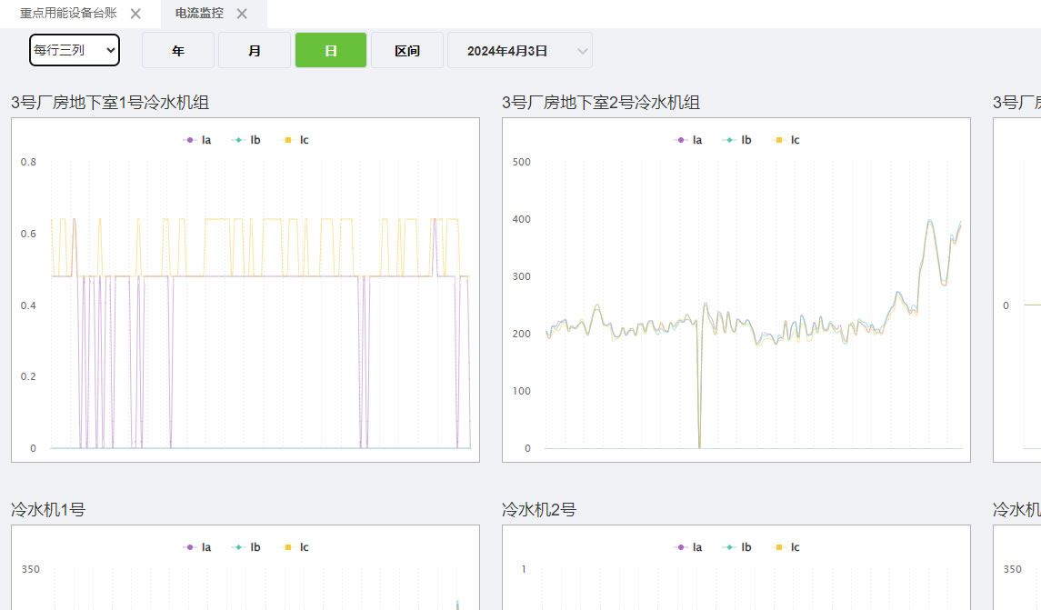Click the yellow Ic legend in 2号冷水机组 chart
This screenshot has height=610, width=1041.
coord(786,140)
